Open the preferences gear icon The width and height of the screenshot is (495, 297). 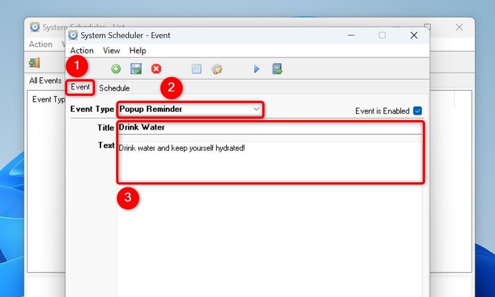coord(217,69)
